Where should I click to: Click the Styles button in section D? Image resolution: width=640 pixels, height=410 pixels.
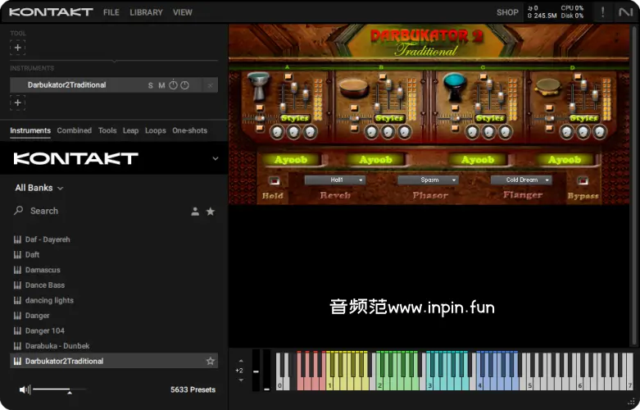click(x=584, y=118)
